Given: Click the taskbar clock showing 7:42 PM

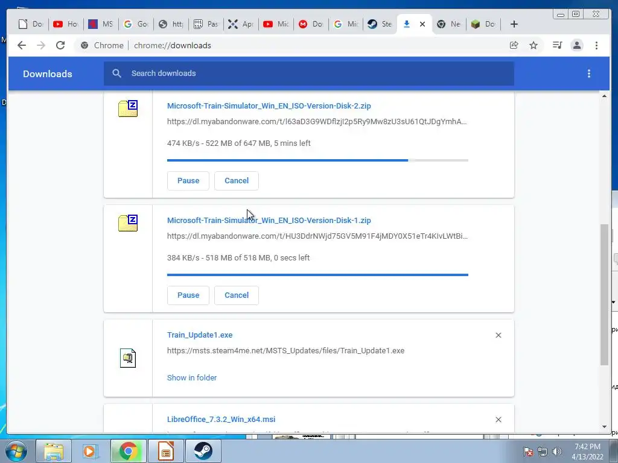Looking at the screenshot, I should (587, 452).
